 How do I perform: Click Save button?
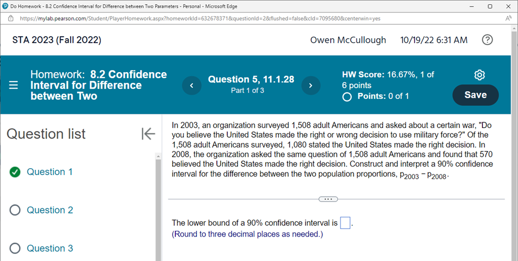click(475, 95)
